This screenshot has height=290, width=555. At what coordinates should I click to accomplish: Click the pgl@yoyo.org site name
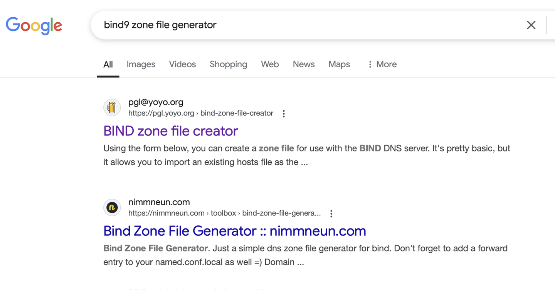156,102
